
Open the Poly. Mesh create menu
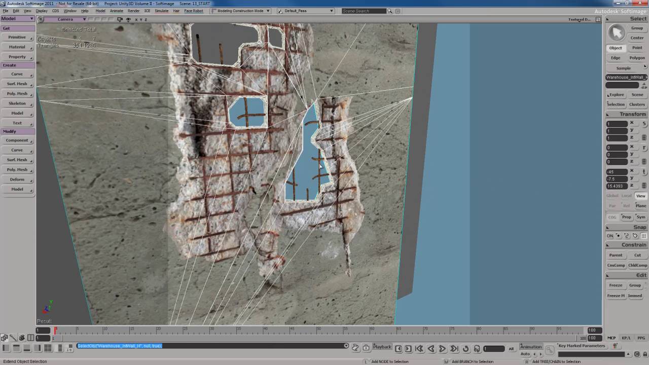17,93
